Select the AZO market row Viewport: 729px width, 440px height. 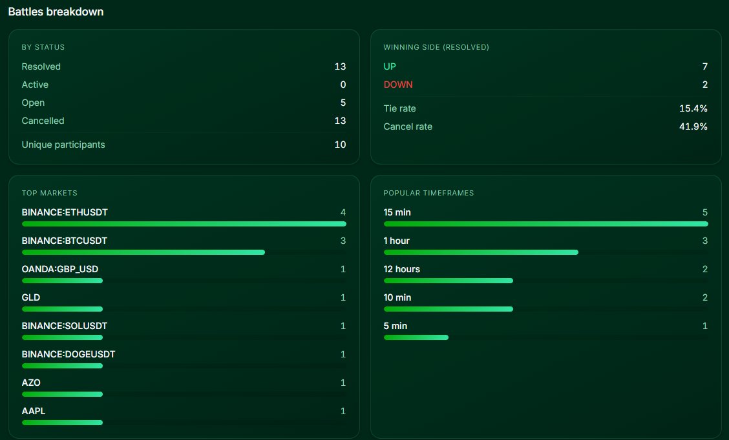[184, 387]
